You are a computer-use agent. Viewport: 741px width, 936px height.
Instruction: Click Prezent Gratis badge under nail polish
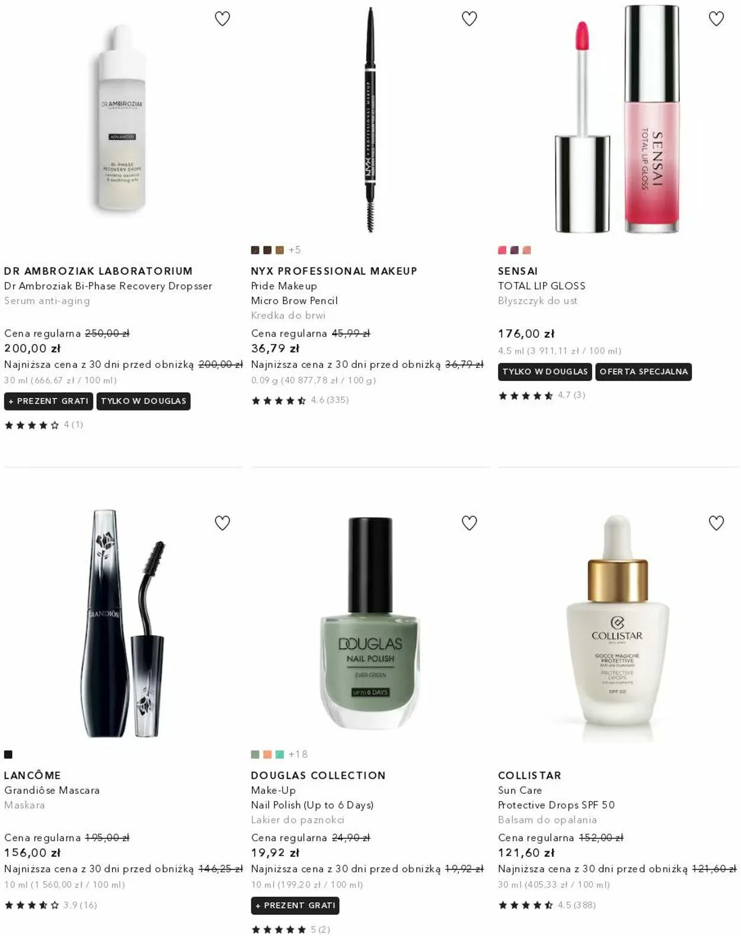[x=295, y=906]
